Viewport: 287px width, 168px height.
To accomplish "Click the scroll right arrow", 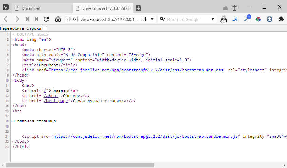I will tap(284, 165).
